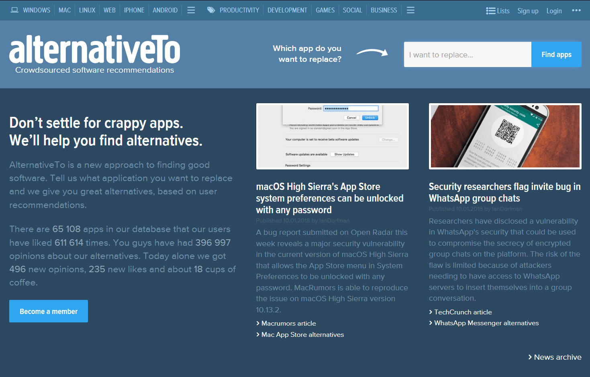This screenshot has height=377, width=590.
Task: Click the 'Which app do you want to replace?' text
Action: (307, 54)
